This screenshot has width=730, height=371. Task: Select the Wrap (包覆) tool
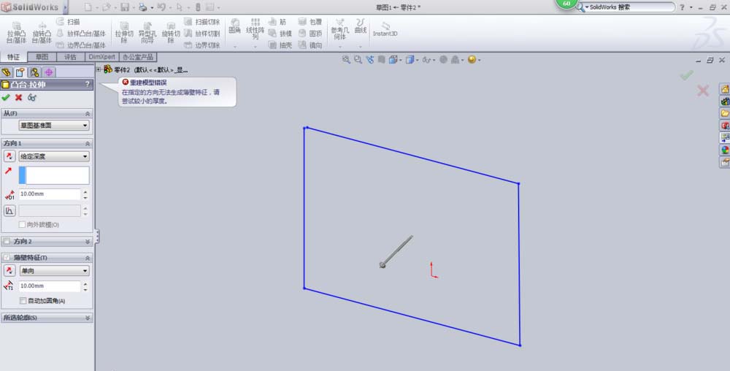(310, 22)
